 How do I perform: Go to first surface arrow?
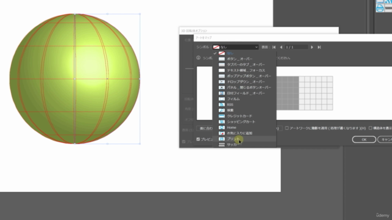pyautogui.click(x=274, y=47)
